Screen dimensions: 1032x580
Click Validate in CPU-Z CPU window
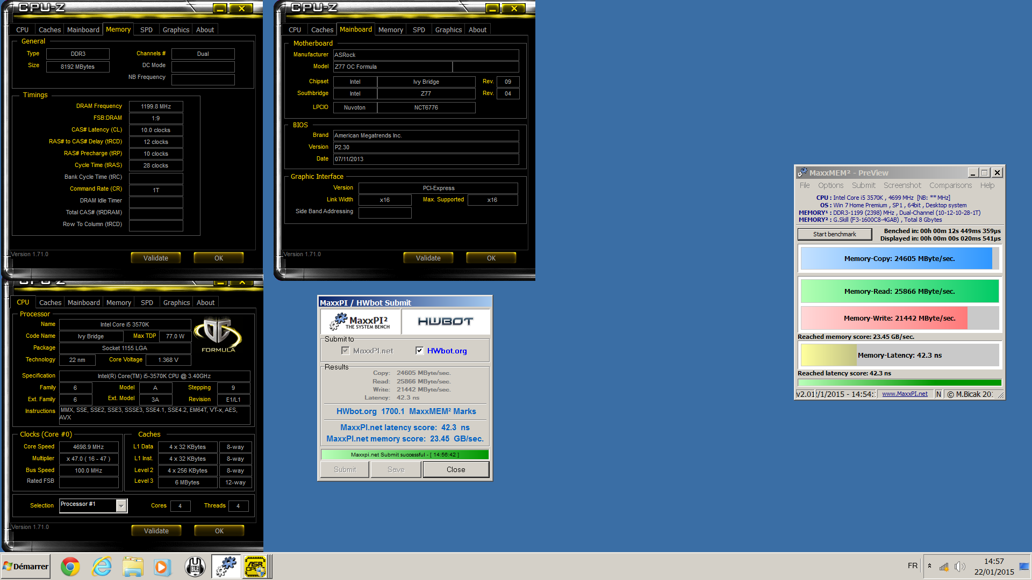(x=156, y=531)
